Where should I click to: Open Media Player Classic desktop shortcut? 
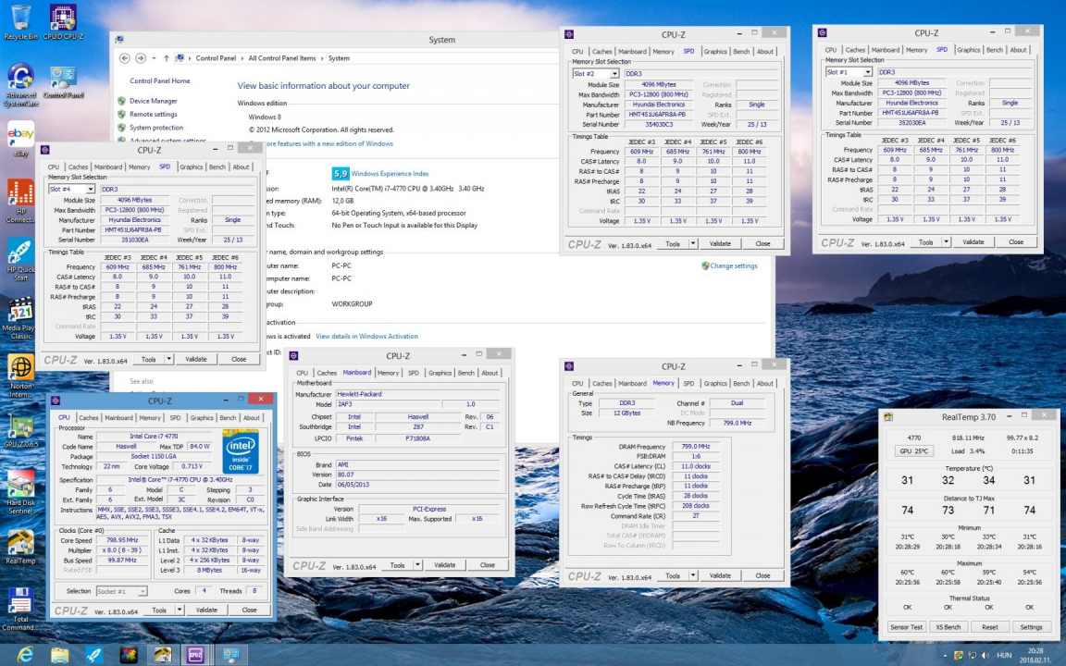tap(20, 319)
